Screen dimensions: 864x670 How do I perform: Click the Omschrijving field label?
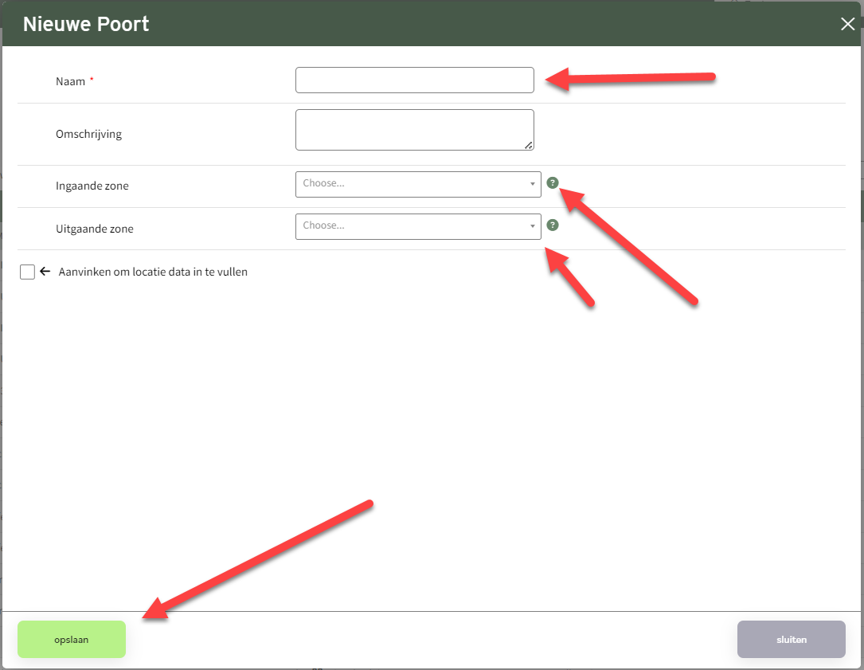coord(88,134)
